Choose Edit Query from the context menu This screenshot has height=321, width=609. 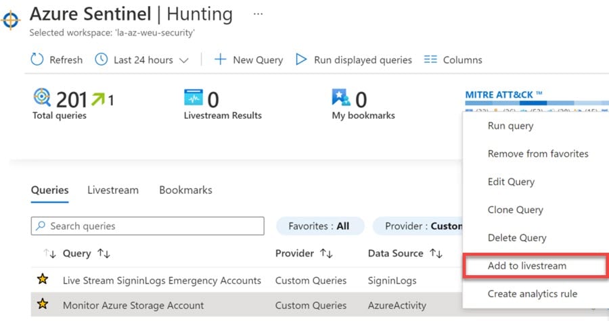(511, 182)
